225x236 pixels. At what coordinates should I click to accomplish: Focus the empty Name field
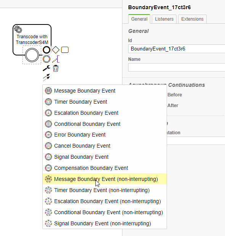[x=177, y=67]
